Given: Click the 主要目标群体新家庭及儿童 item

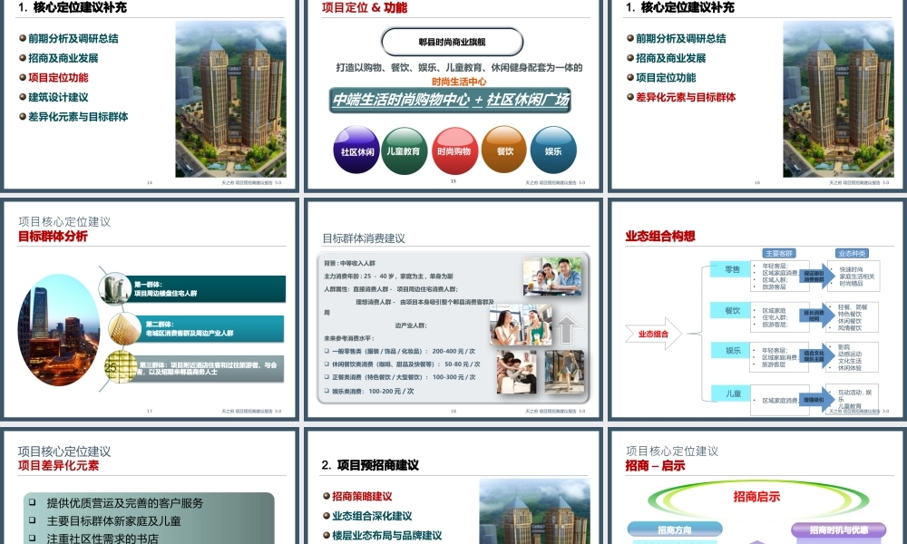Looking at the screenshot, I should 113,520.
